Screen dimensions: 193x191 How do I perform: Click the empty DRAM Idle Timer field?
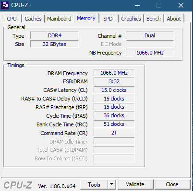click(x=114, y=141)
